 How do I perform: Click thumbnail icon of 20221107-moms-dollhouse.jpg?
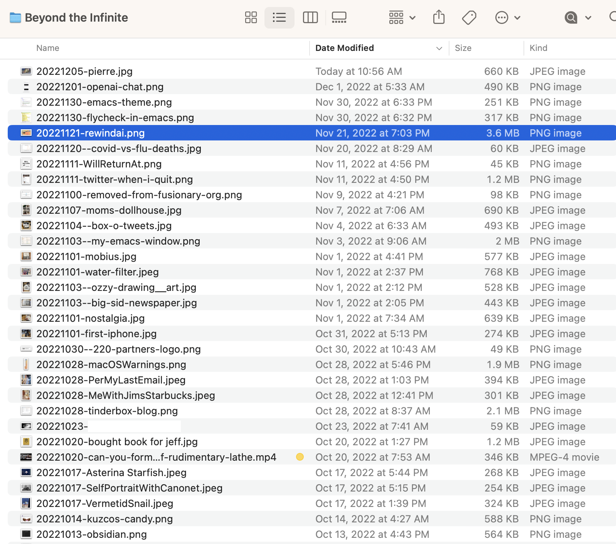click(x=26, y=210)
